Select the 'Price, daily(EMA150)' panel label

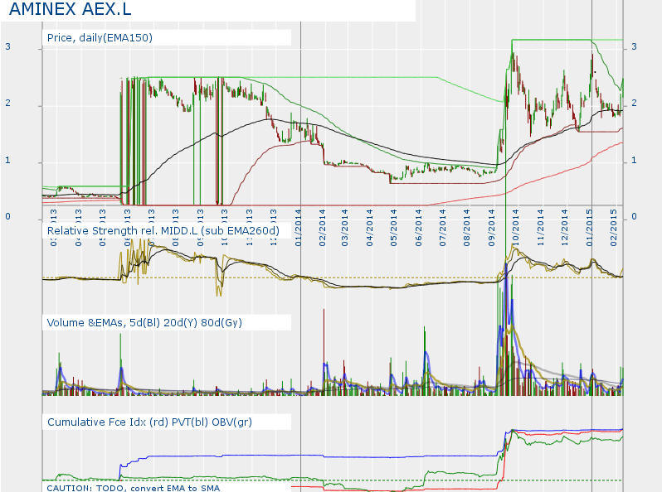click(100, 38)
